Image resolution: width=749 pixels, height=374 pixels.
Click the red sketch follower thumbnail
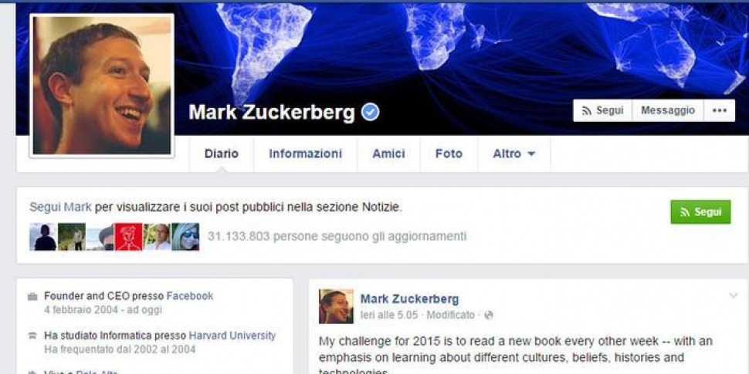[x=128, y=237]
